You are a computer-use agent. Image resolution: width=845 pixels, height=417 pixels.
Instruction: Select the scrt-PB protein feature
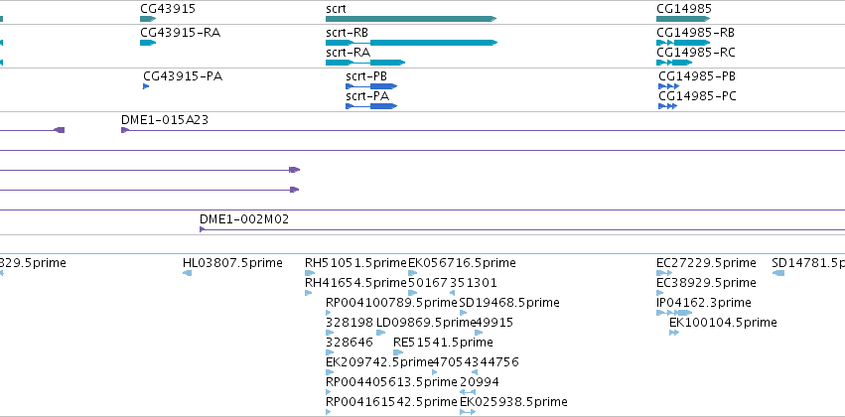click(x=371, y=86)
